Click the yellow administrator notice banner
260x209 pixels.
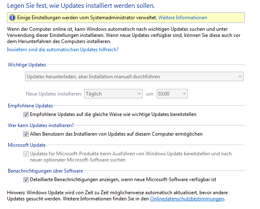point(126,18)
